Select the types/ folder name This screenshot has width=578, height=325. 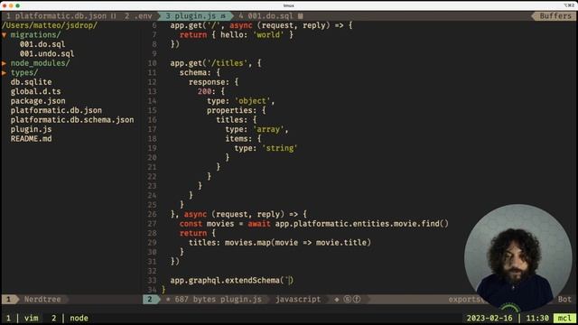pyautogui.click(x=24, y=73)
